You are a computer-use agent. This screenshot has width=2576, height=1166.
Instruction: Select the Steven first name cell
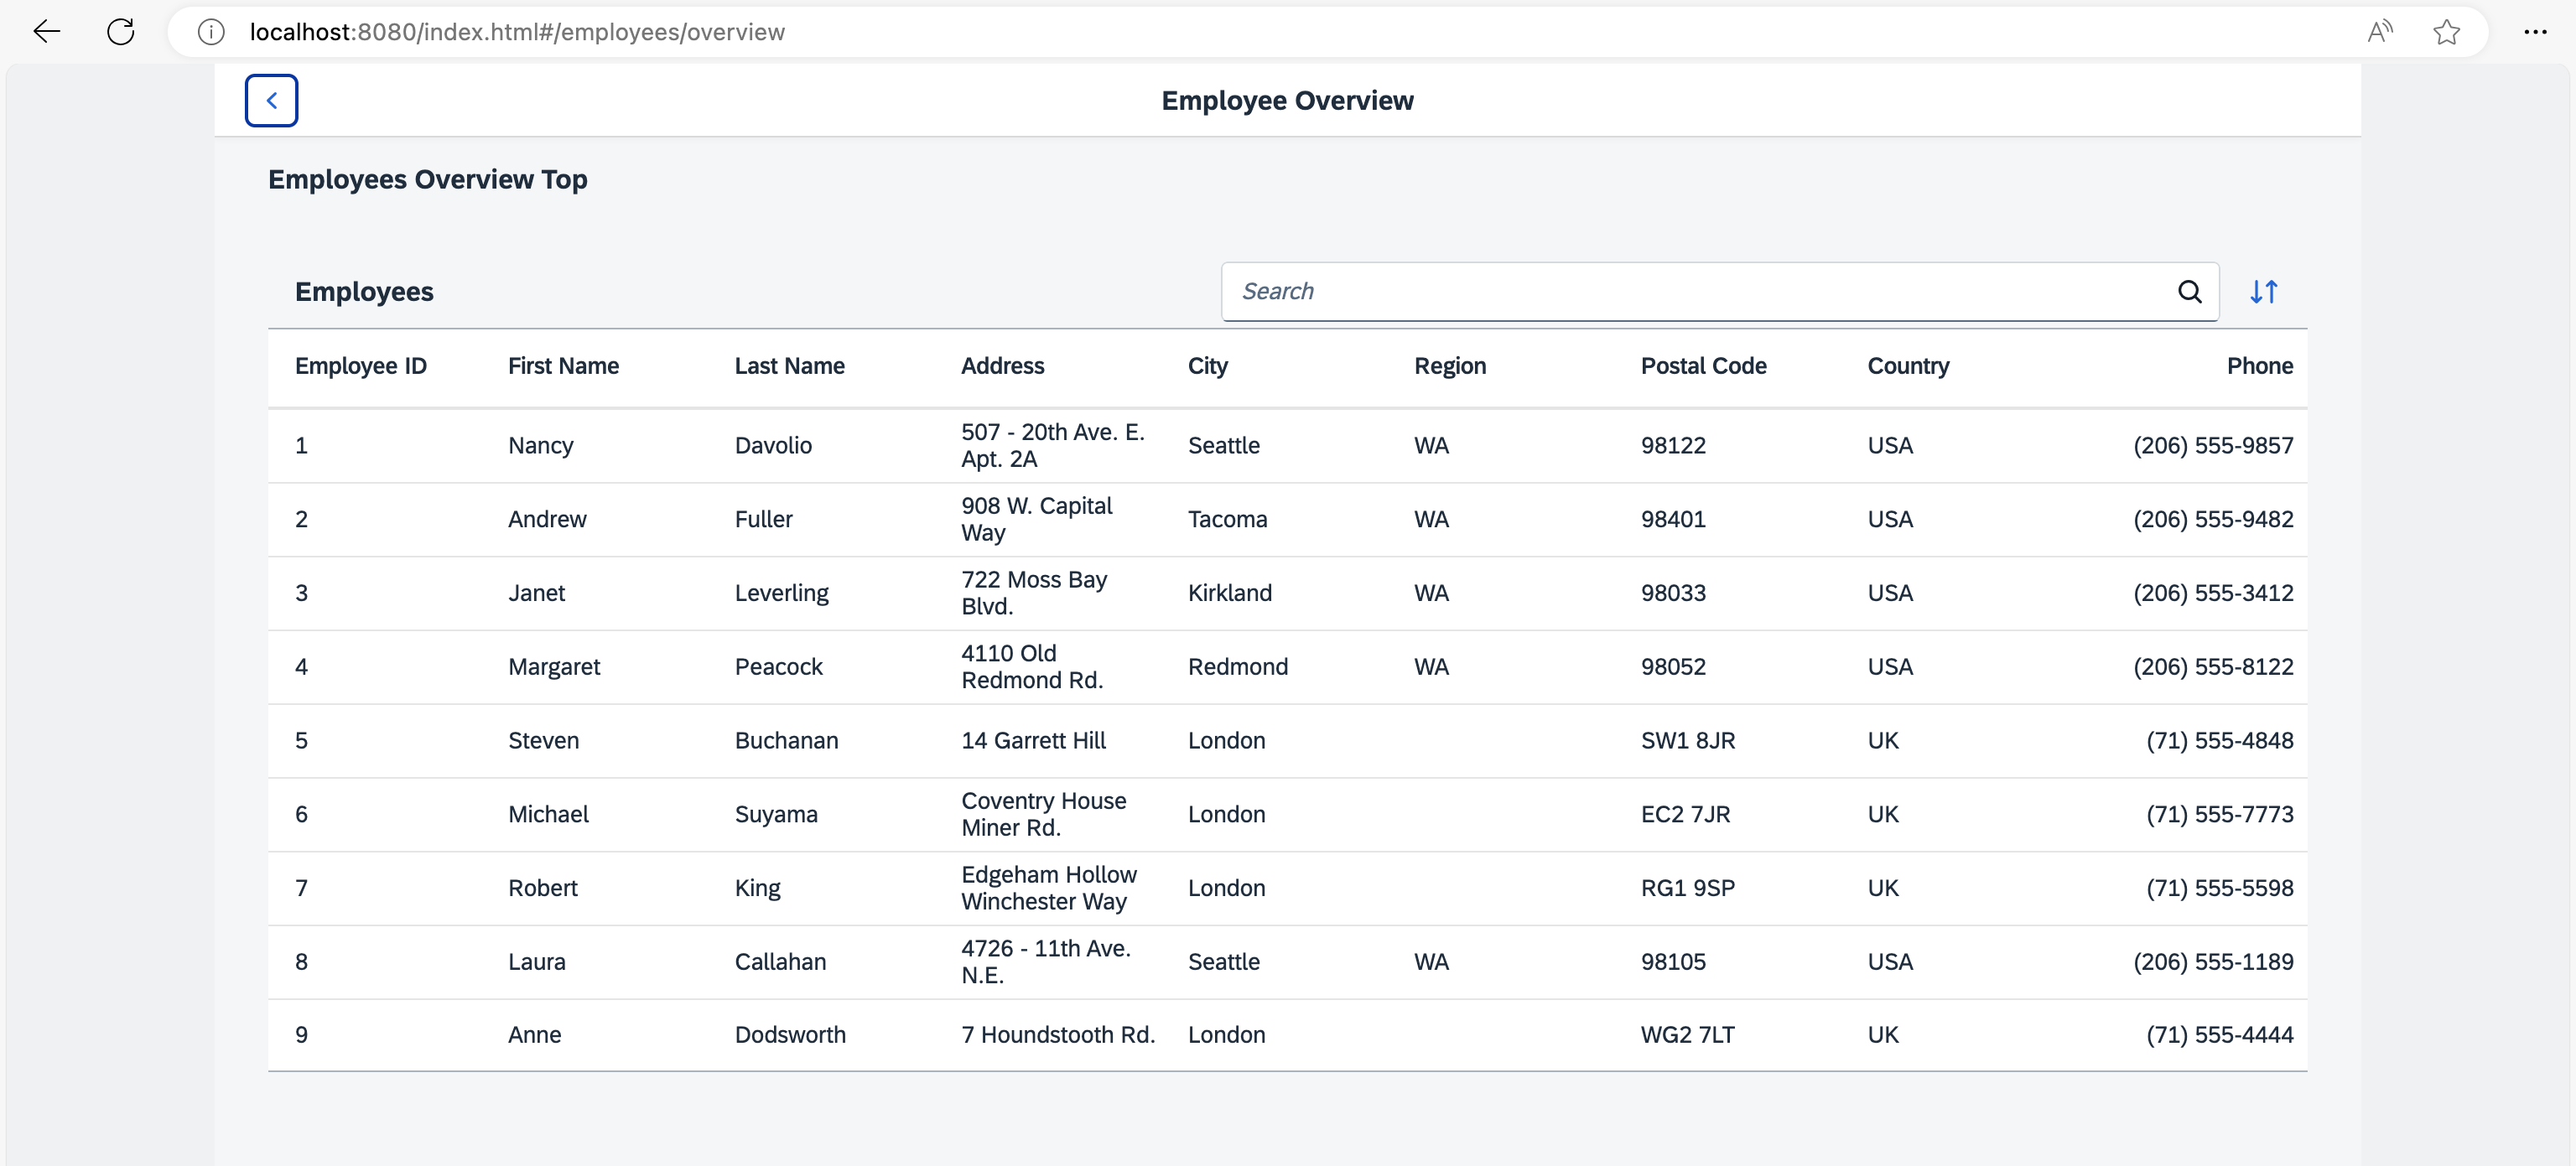543,741
